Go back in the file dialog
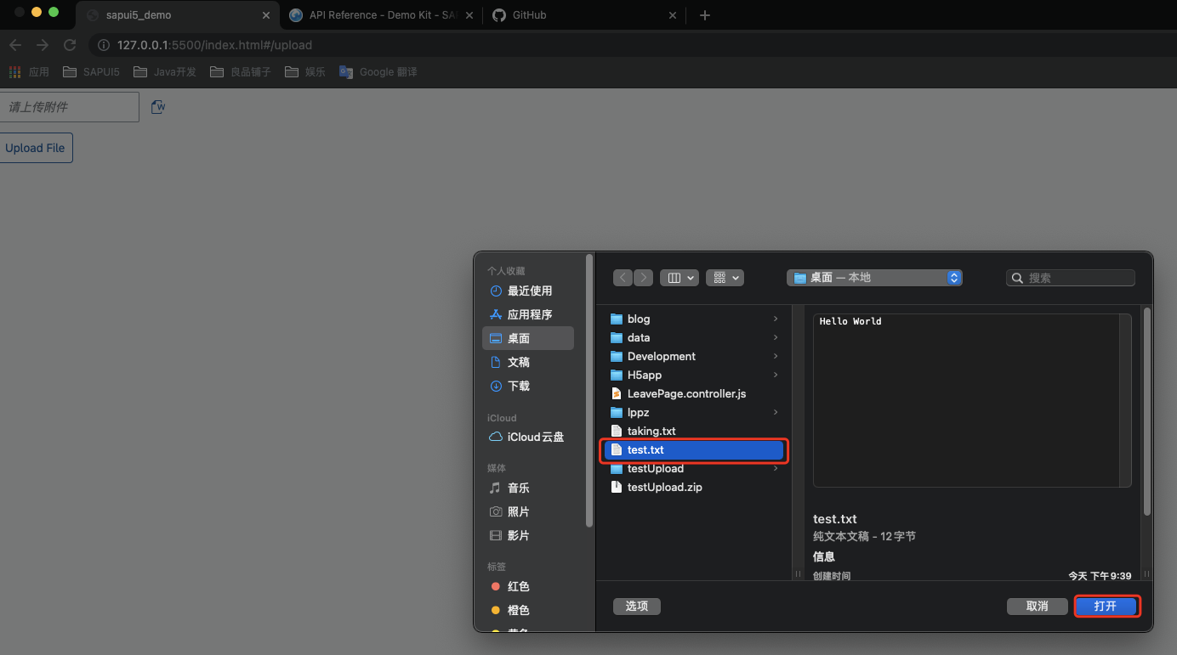This screenshot has width=1177, height=655. [x=623, y=278]
